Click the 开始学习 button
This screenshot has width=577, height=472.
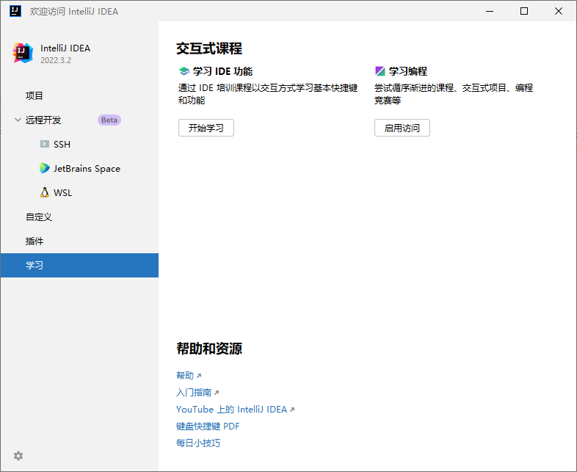click(206, 128)
